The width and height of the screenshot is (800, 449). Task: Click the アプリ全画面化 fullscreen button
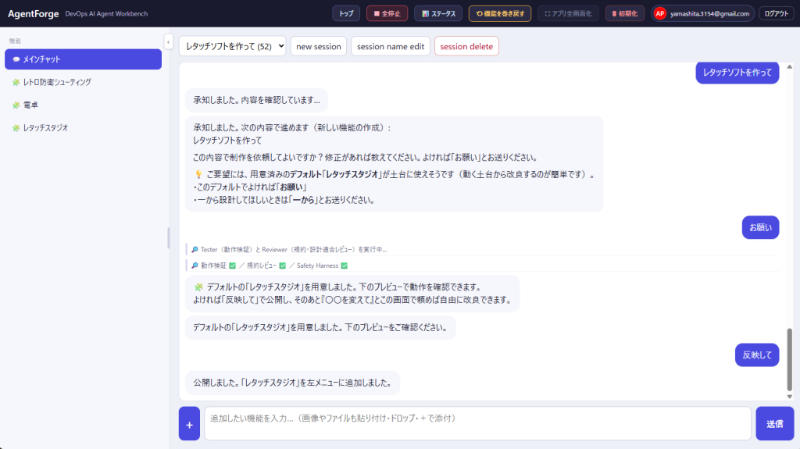(568, 14)
